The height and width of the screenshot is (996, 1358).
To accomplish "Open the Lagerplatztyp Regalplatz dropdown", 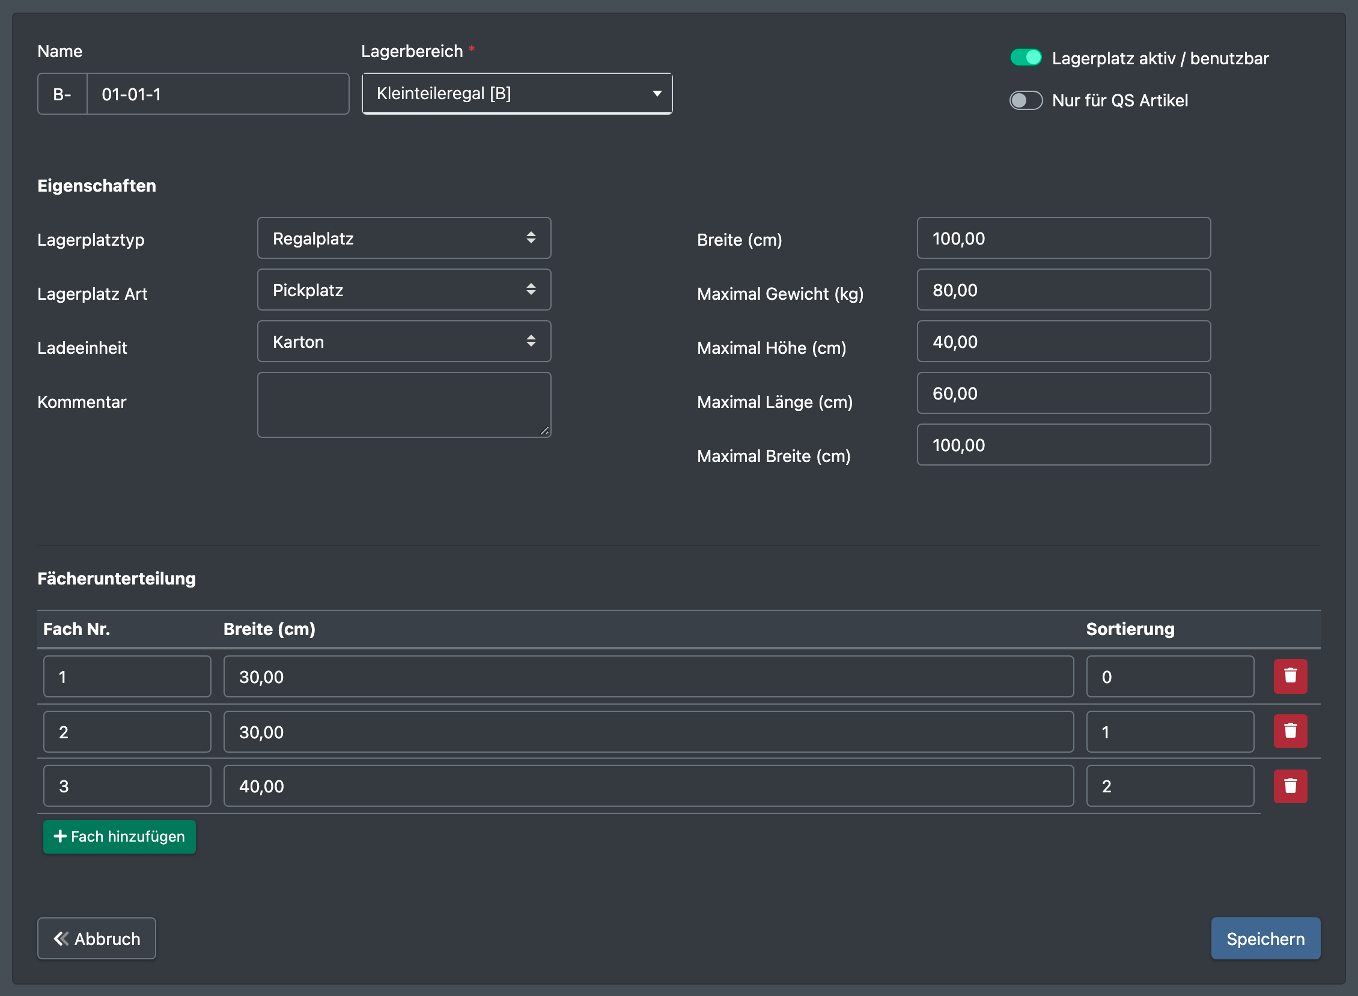I will click(404, 238).
